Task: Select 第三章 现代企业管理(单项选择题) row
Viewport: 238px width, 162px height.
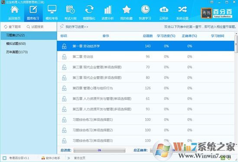Action: click(x=146, y=67)
